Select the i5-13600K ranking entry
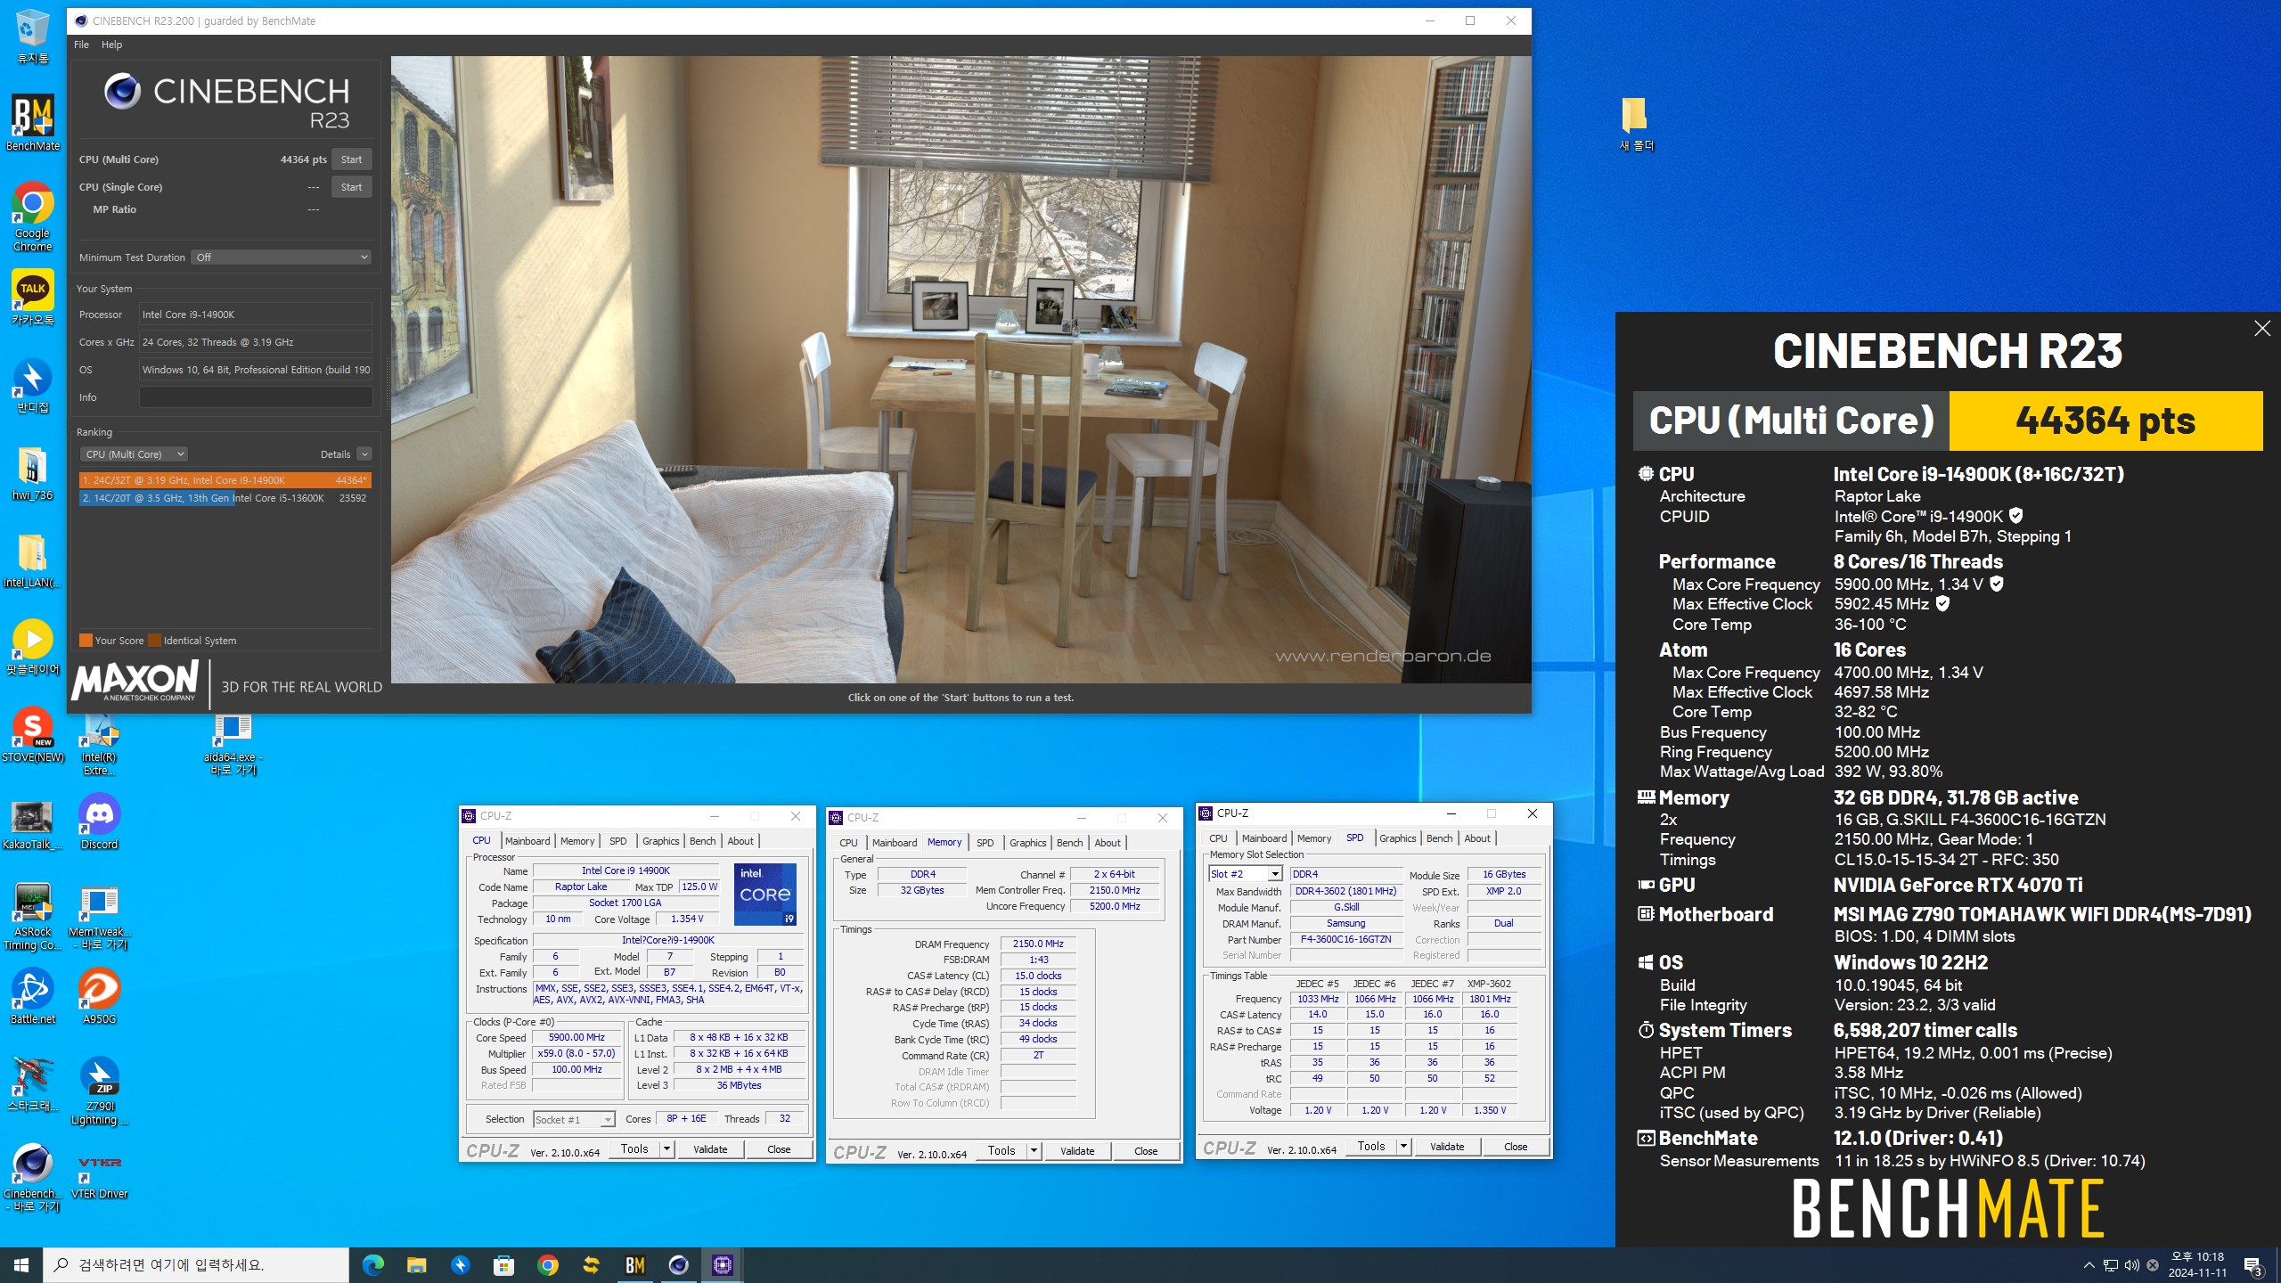 tap(225, 498)
